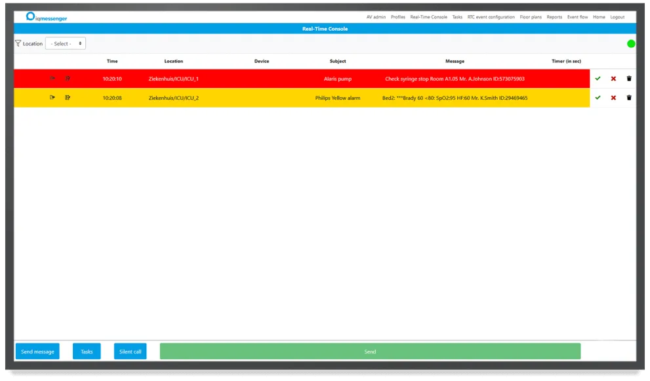Viewport: 650px width, 381px height.
Task: Click the green connection status indicator
Action: coord(631,43)
